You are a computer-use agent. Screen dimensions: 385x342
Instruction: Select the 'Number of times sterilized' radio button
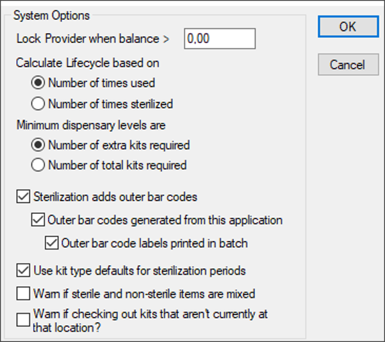(x=38, y=103)
